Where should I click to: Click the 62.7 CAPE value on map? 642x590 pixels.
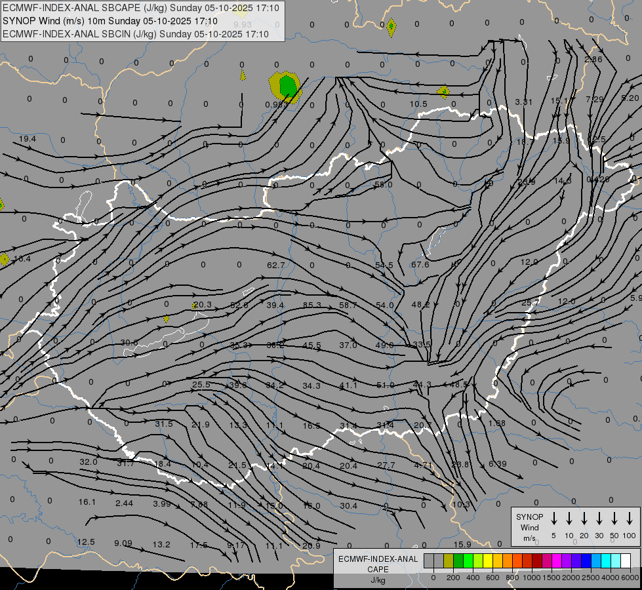point(275,265)
